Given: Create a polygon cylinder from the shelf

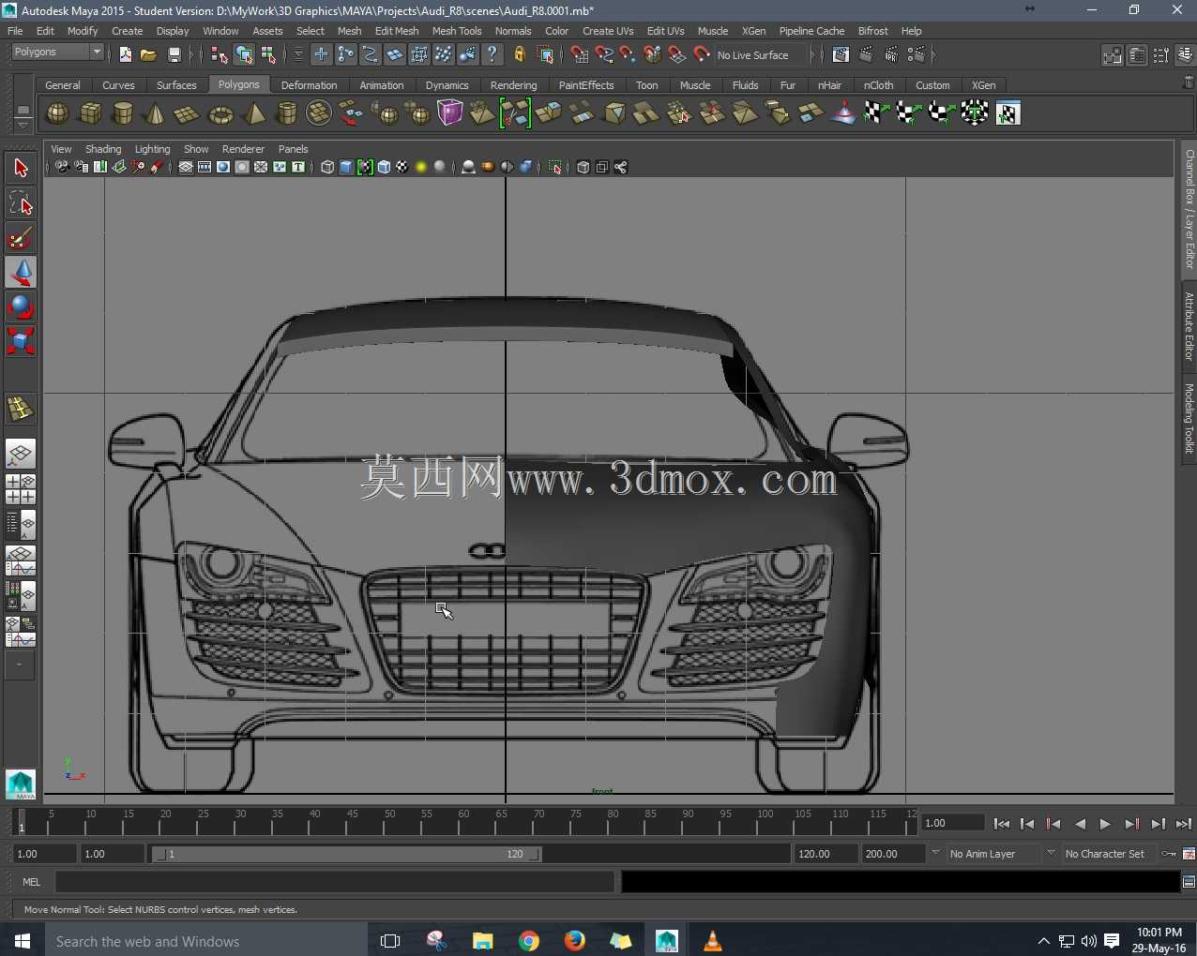Looking at the screenshot, I should tap(123, 113).
